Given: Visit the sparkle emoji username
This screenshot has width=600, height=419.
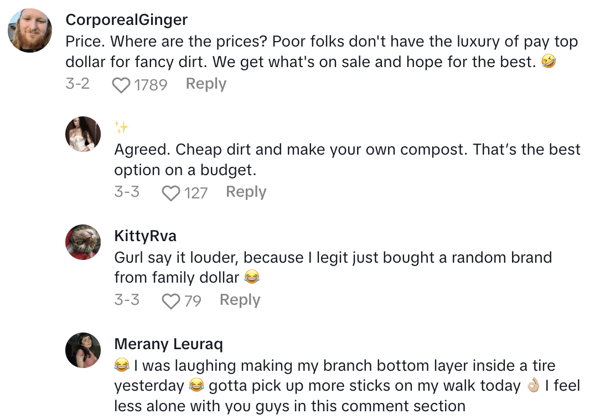Looking at the screenshot, I should [121, 128].
